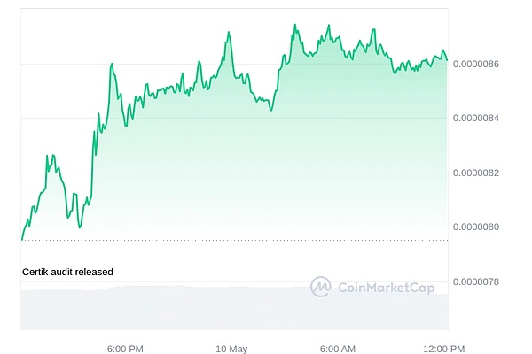
Task: Click the 12:00 PM time axis label
Action: coord(444,348)
